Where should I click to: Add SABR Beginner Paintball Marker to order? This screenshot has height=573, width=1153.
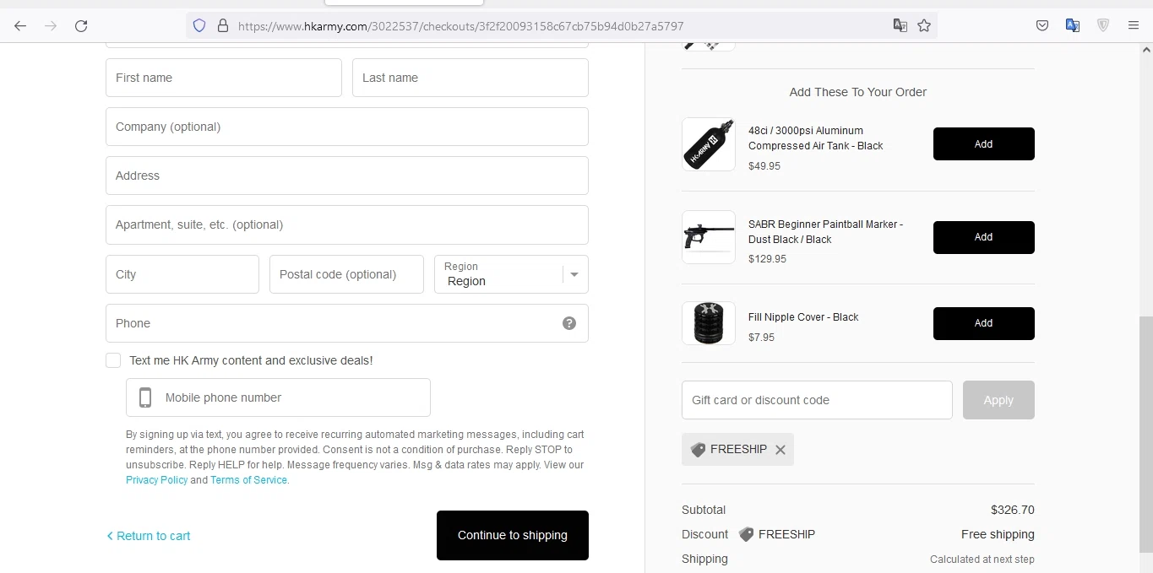(983, 237)
